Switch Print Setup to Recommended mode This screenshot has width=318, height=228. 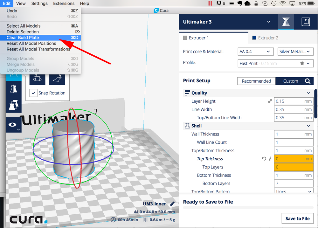click(256, 81)
